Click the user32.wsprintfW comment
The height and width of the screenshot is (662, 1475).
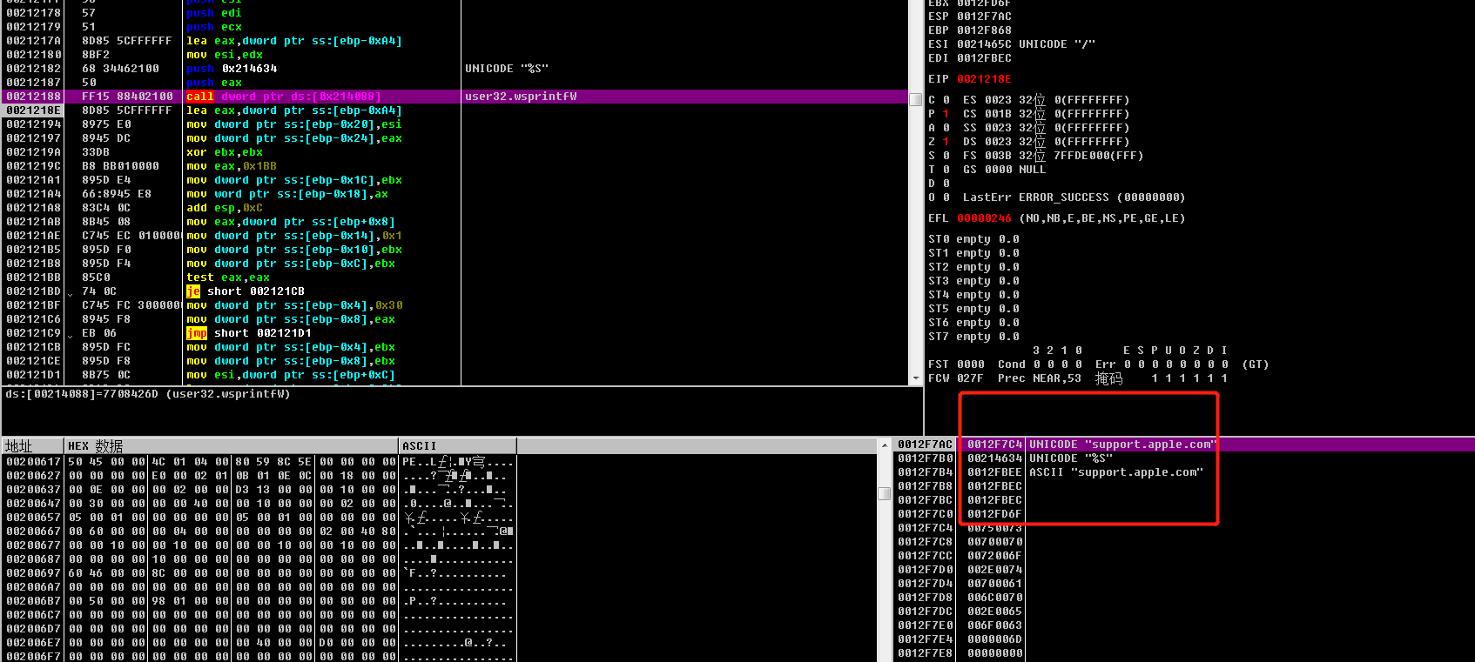tap(521, 97)
